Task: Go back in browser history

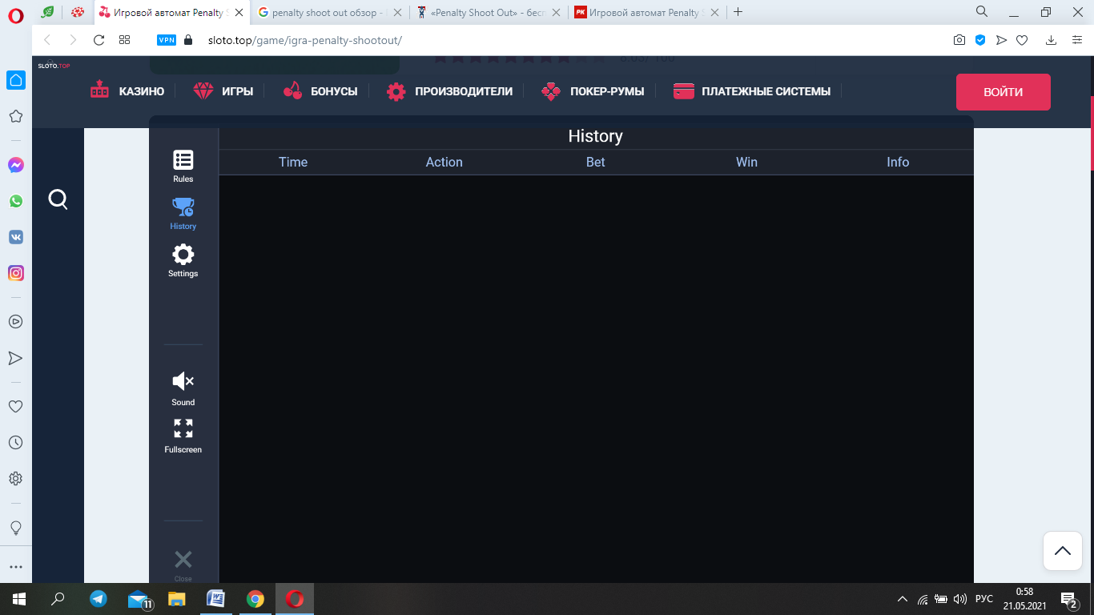Action: (46, 40)
